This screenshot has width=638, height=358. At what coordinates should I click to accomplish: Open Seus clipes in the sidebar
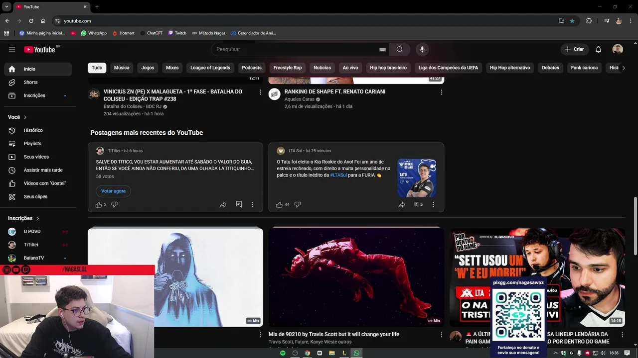tap(38, 196)
